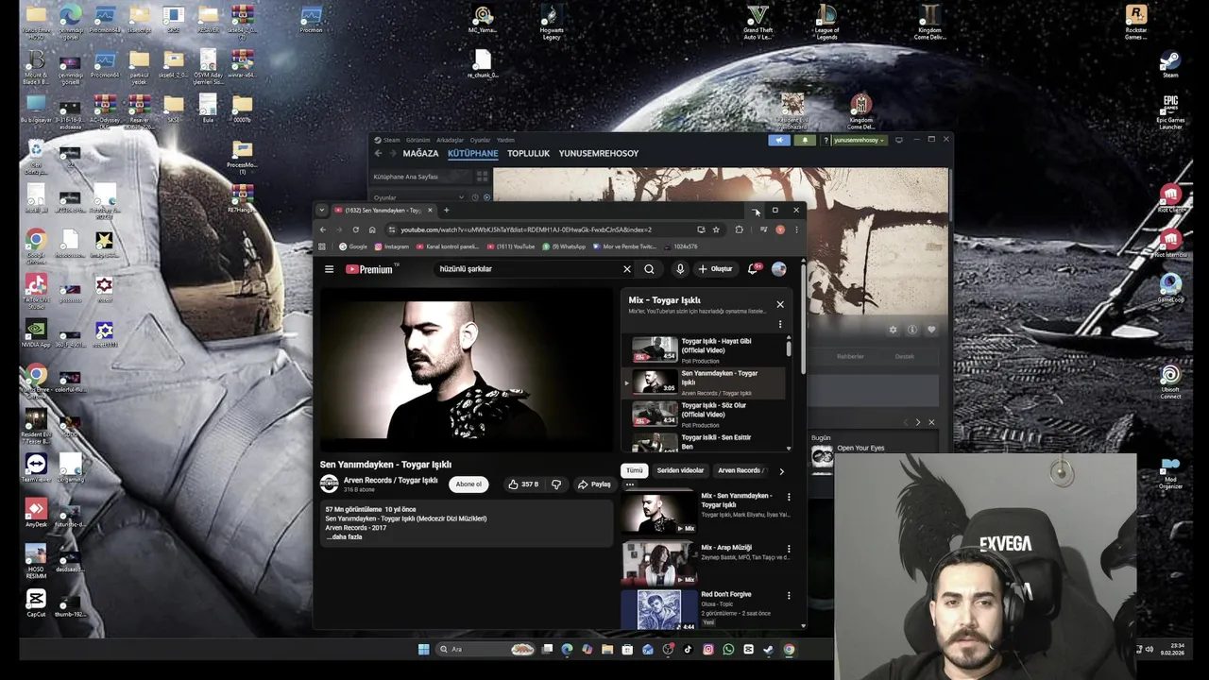Select the Arven Records filter chip
Image resolution: width=1209 pixels, height=680 pixels.
tap(741, 470)
